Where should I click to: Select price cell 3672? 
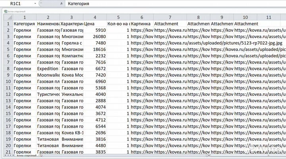pyautogui.click(x=95, y=114)
